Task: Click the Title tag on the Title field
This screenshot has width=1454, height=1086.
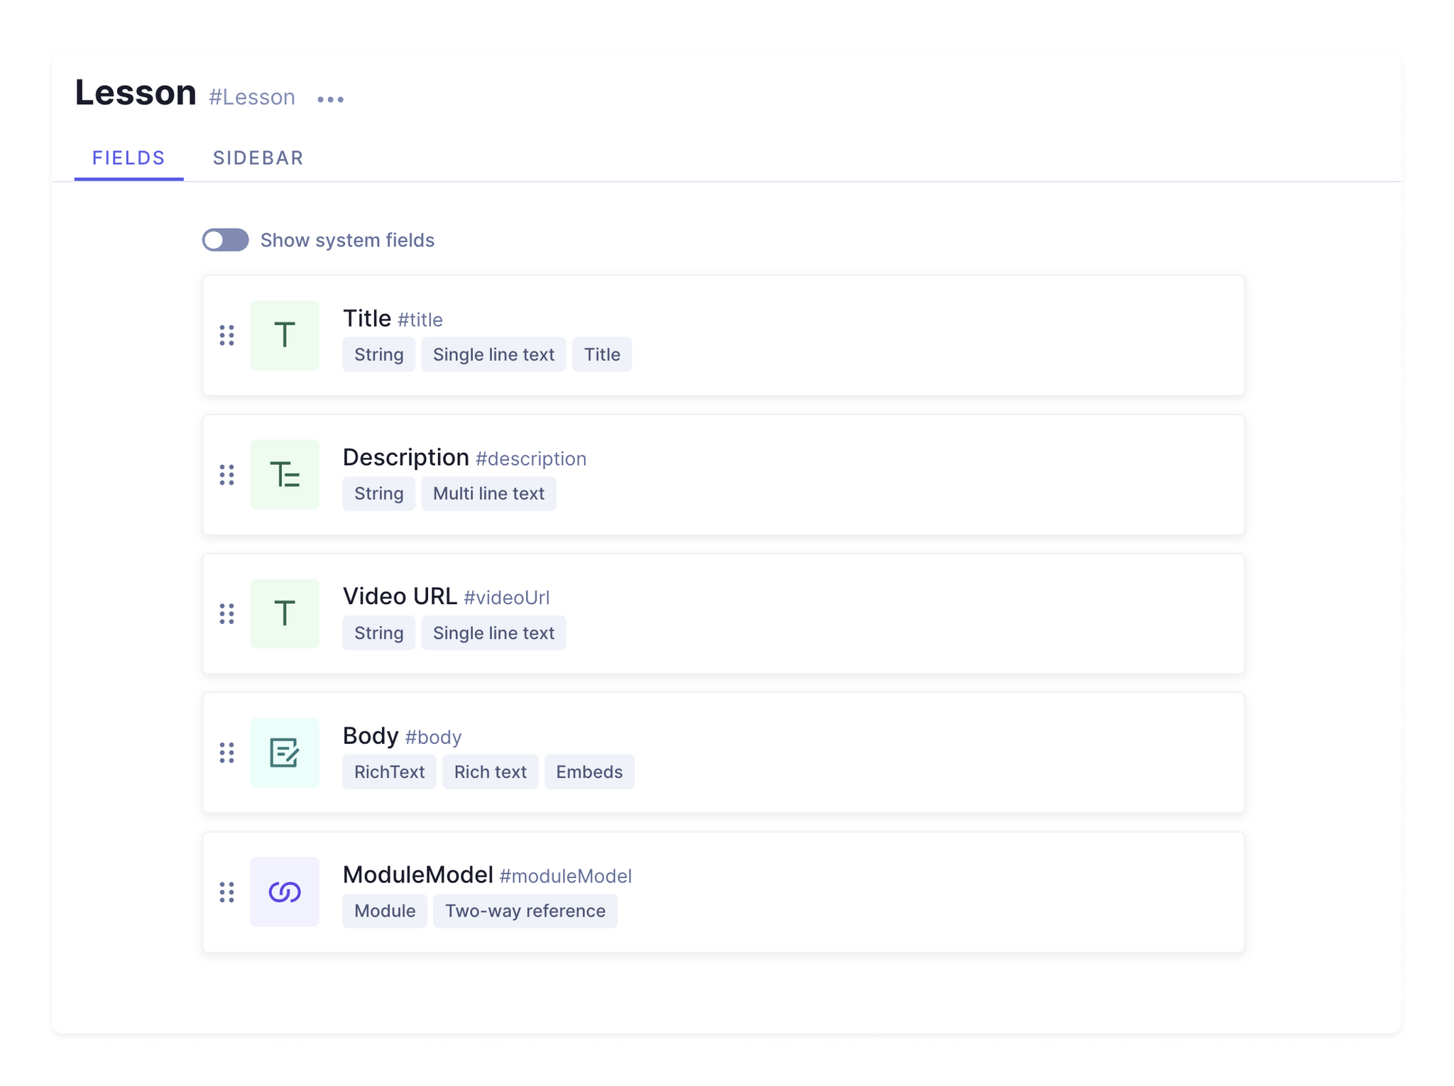Action: click(602, 354)
